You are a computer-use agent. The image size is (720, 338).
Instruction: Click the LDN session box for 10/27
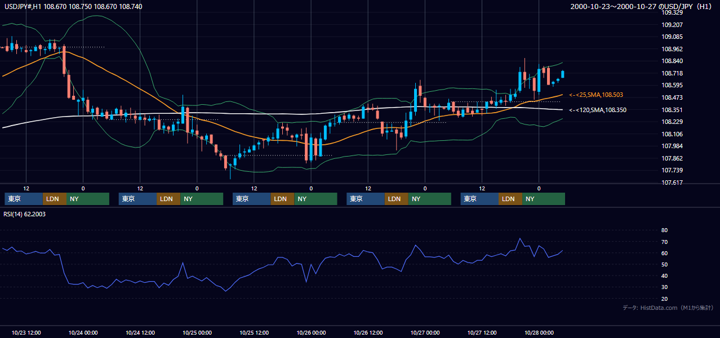tap(510, 199)
